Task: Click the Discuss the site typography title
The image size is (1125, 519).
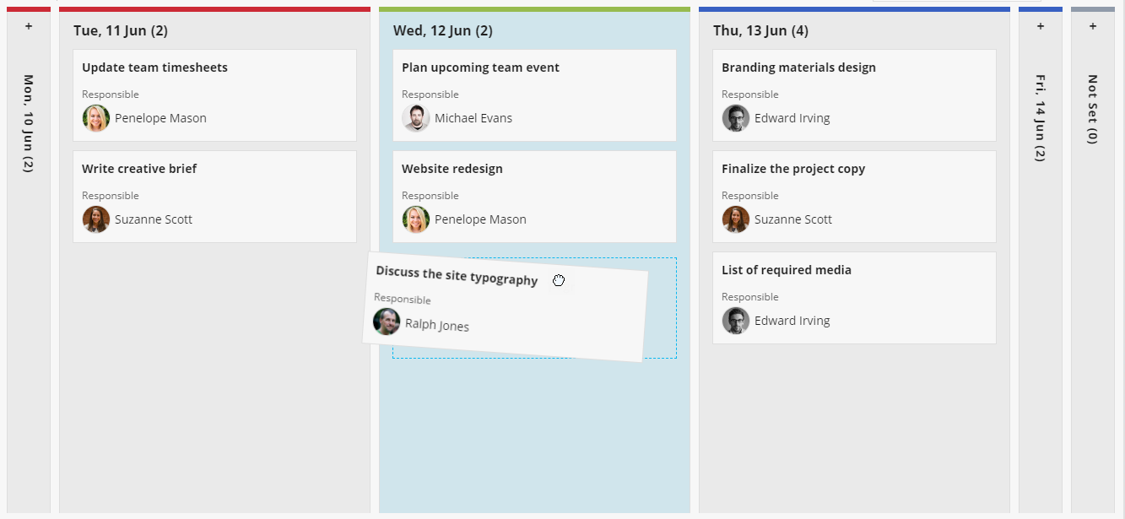Action: coord(457,275)
